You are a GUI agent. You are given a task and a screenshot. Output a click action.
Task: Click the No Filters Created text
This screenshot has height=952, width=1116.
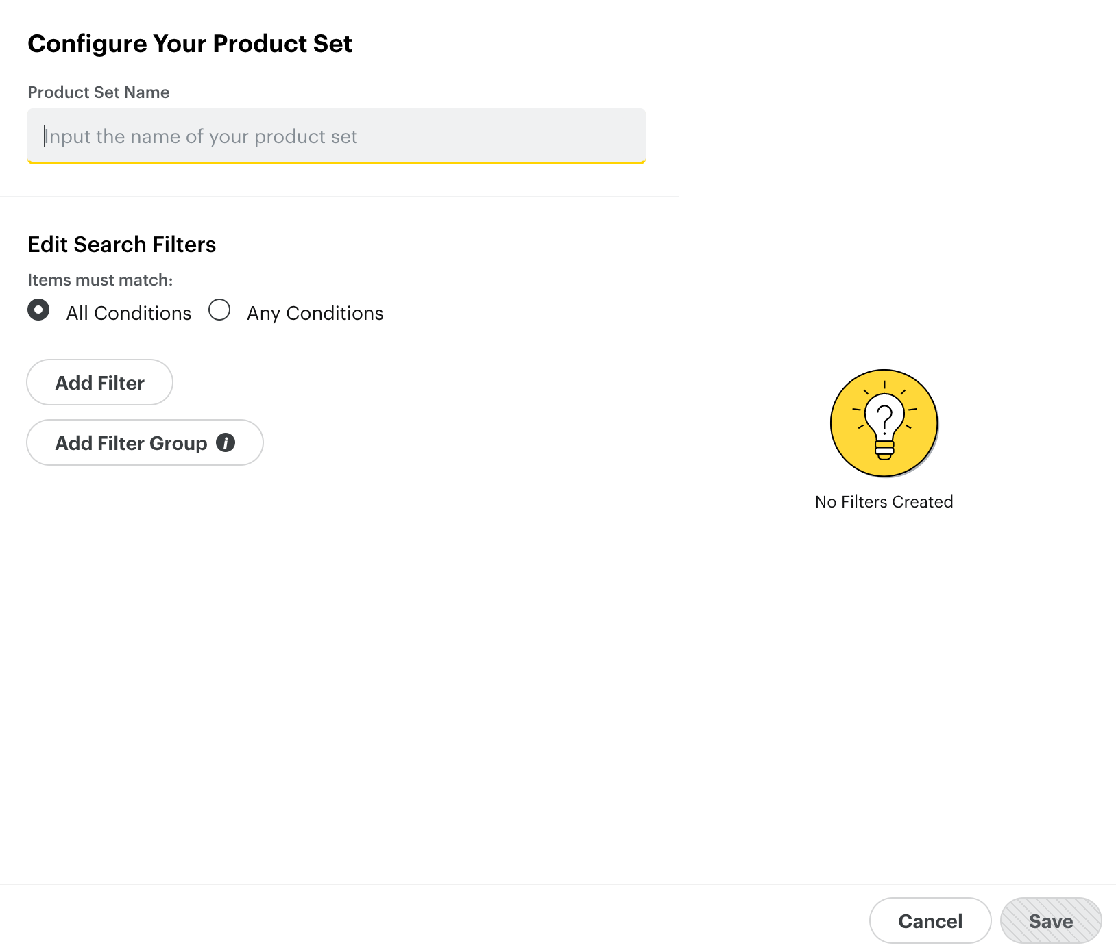(884, 501)
